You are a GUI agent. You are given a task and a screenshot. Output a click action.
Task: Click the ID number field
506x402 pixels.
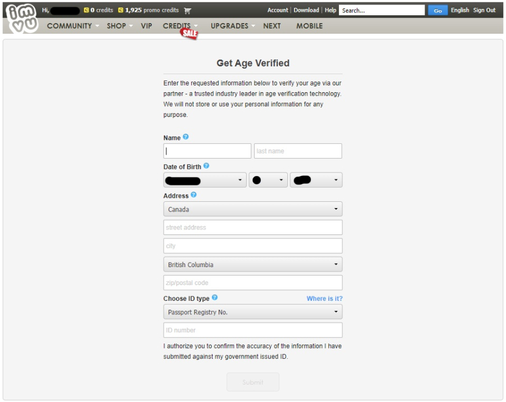(x=253, y=330)
